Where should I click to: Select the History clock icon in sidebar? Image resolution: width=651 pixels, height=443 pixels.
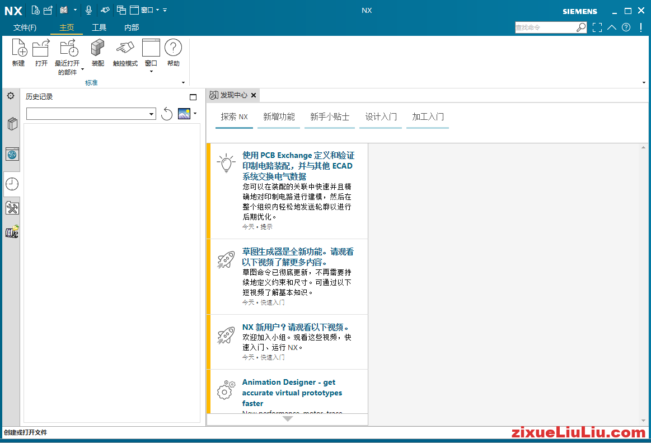coord(12,184)
